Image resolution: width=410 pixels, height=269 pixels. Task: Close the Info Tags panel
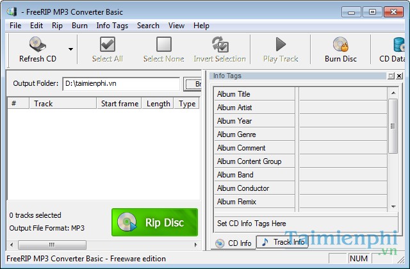(x=399, y=76)
